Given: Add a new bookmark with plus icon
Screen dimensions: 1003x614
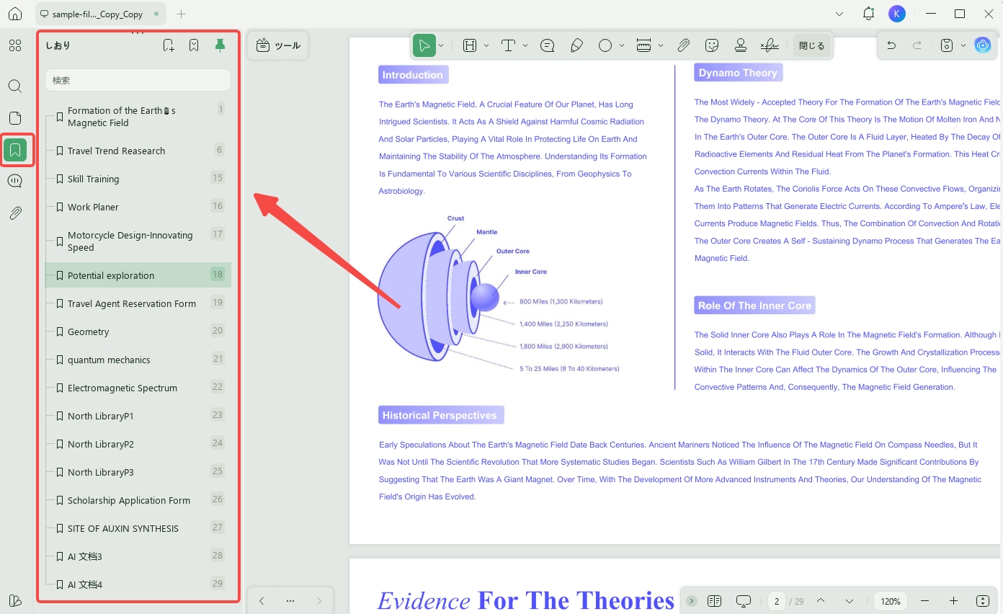Looking at the screenshot, I should 169,45.
